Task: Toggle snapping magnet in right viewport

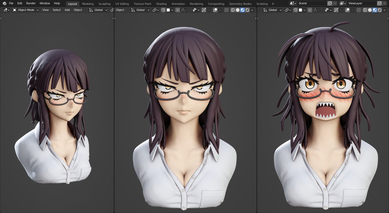Action: [x=296, y=10]
